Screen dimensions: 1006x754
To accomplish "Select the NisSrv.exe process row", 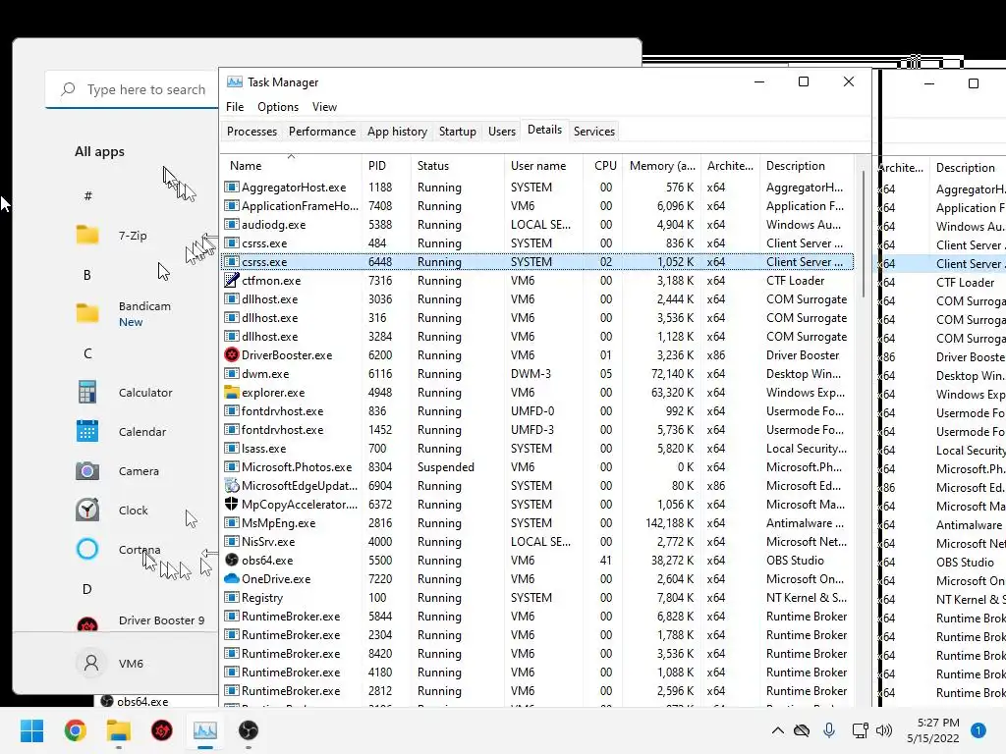I will (x=537, y=541).
